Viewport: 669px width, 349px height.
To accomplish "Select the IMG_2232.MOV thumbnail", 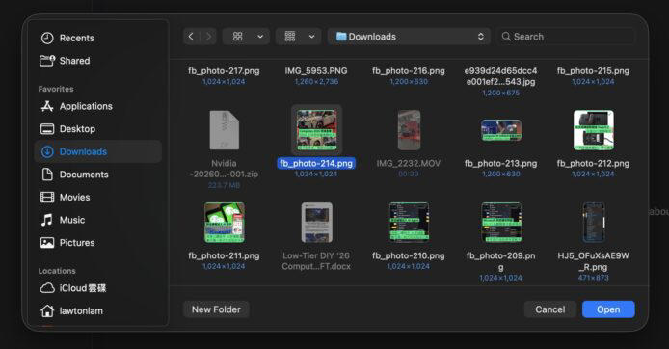I will point(409,130).
